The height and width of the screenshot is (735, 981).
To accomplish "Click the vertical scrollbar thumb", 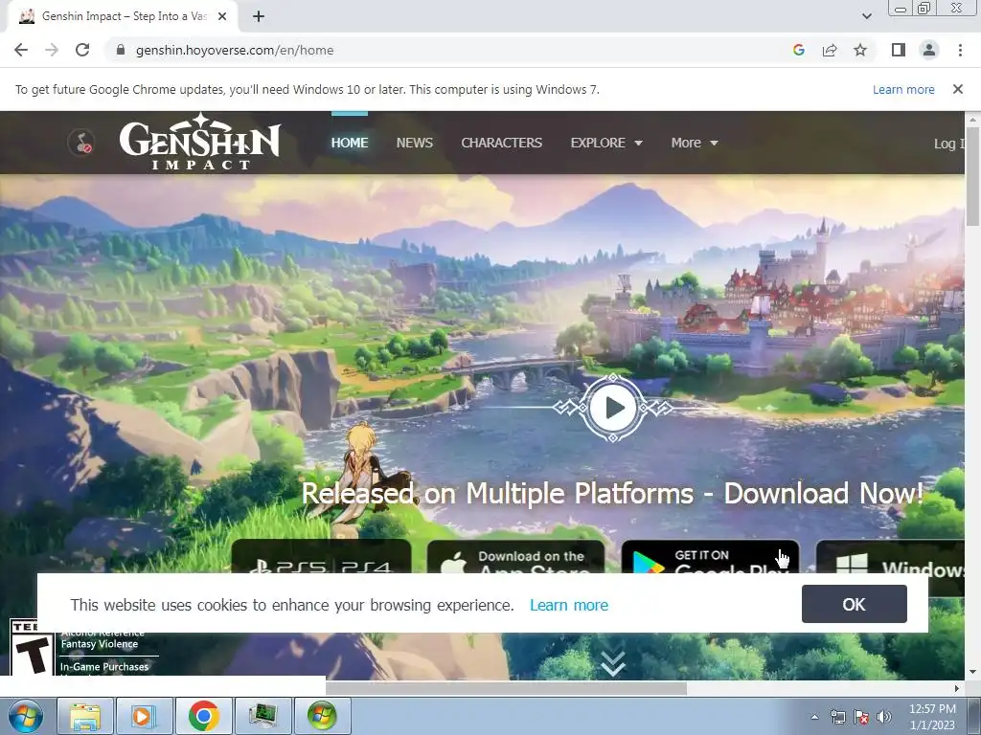I will (x=972, y=176).
